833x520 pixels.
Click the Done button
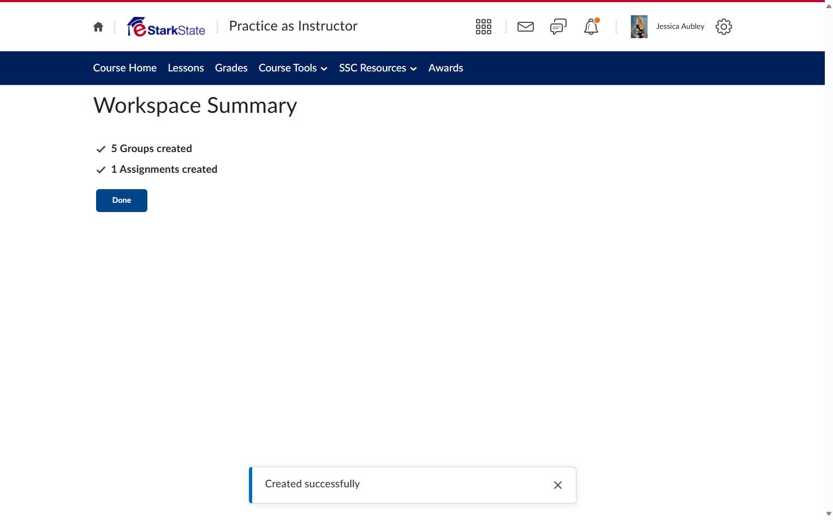click(x=122, y=201)
